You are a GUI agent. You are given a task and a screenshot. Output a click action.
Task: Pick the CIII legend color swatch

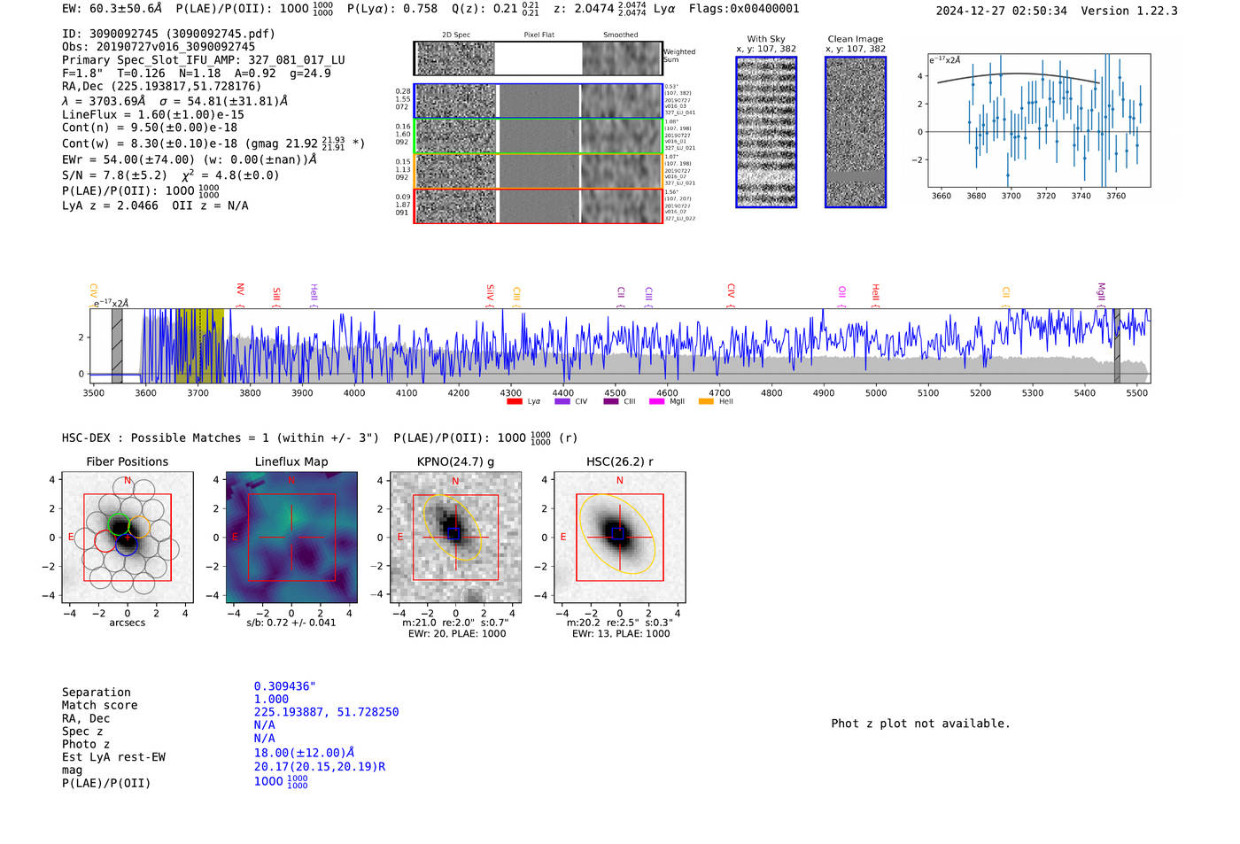(x=611, y=401)
